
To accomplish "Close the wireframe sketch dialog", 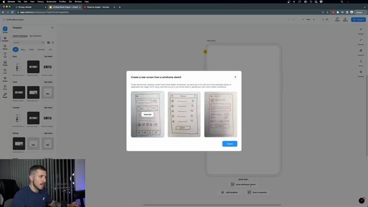I will point(235,77).
